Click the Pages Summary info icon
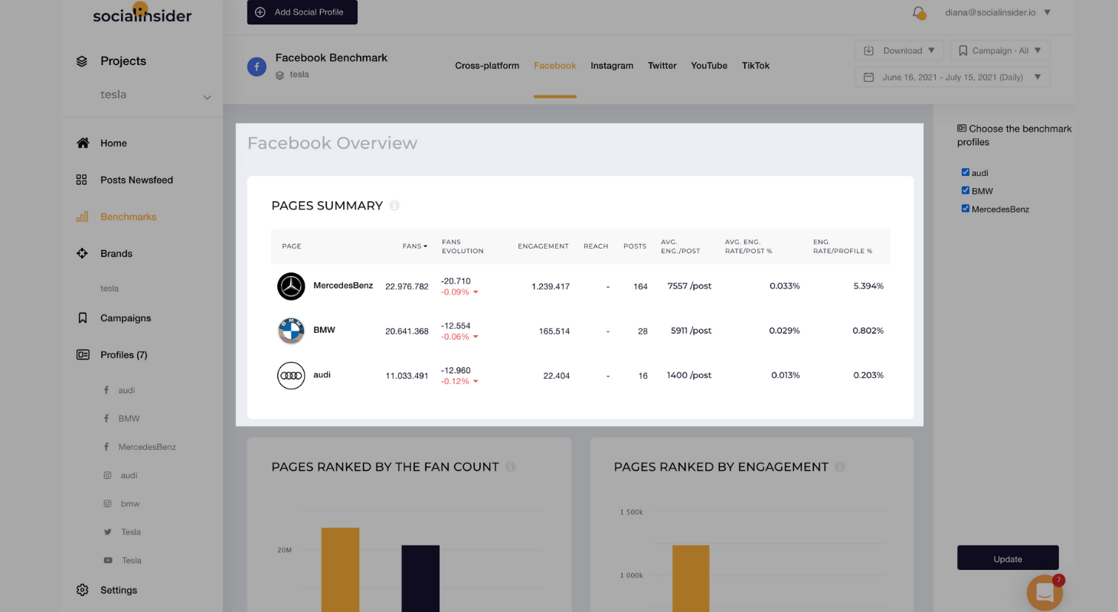This screenshot has width=1118, height=612. (x=394, y=206)
